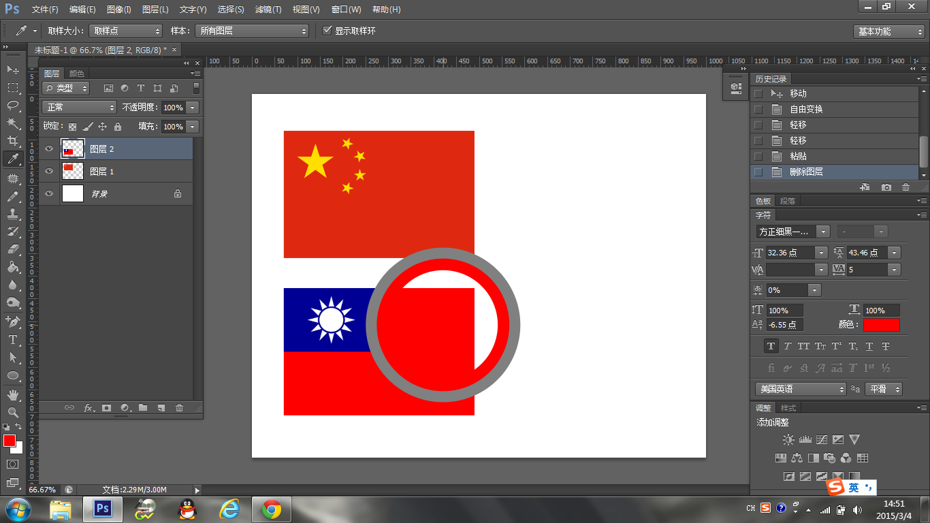
Task: Click the 基本功能 workspace button
Action: click(x=889, y=31)
